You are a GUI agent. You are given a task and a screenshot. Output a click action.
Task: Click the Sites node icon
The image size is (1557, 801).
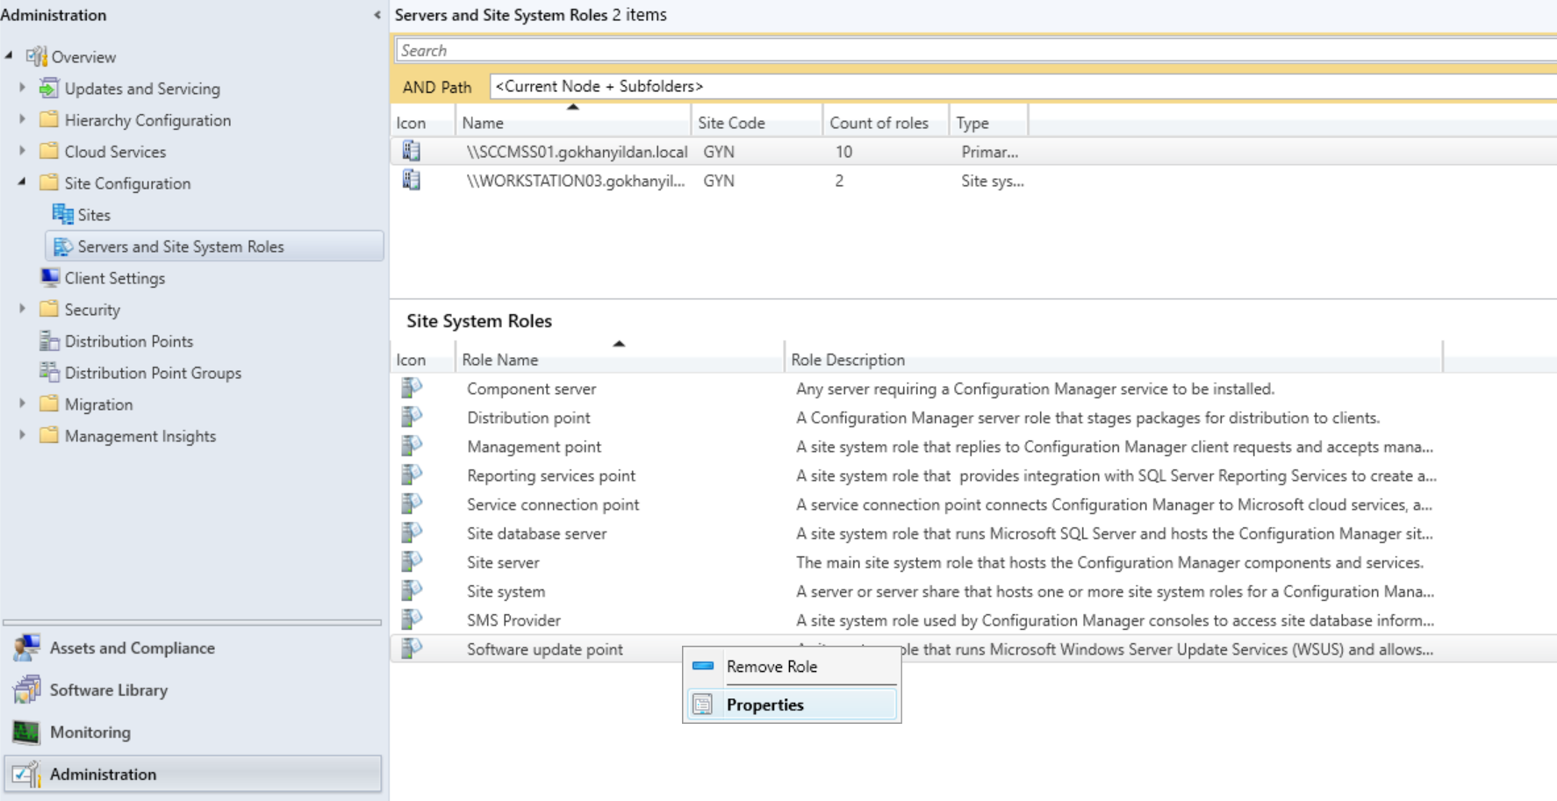pos(62,214)
